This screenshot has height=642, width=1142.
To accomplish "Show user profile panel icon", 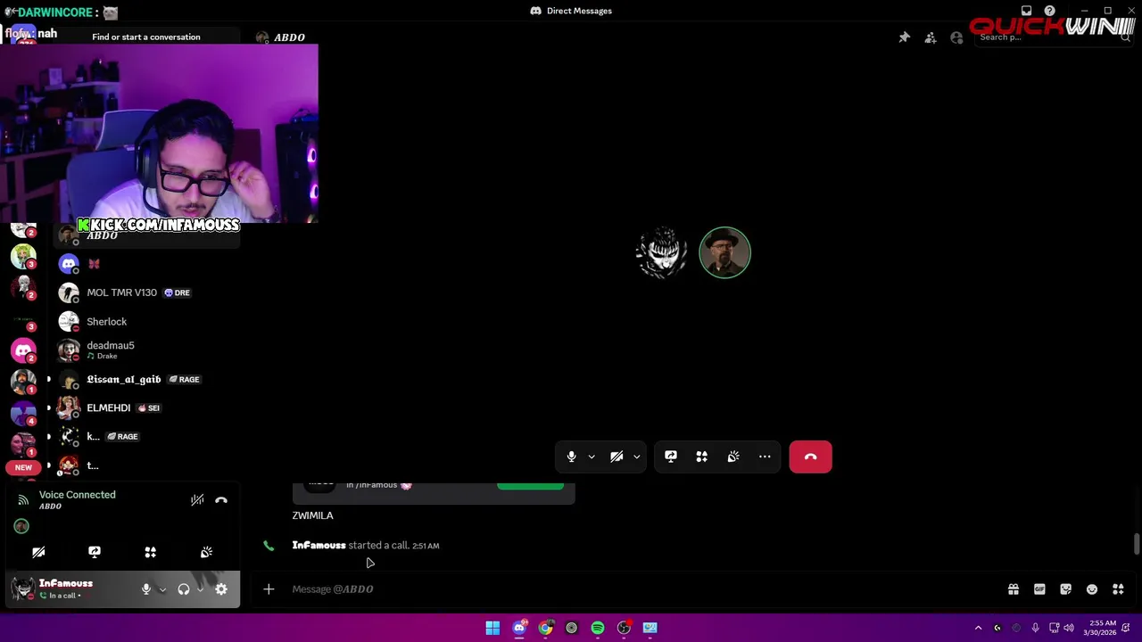I will (x=956, y=37).
